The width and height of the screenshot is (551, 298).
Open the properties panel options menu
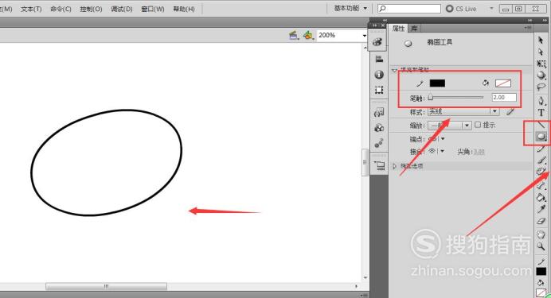click(x=528, y=27)
